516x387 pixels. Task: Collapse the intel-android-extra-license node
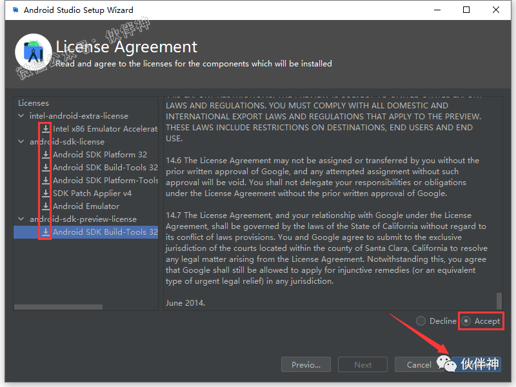point(21,116)
